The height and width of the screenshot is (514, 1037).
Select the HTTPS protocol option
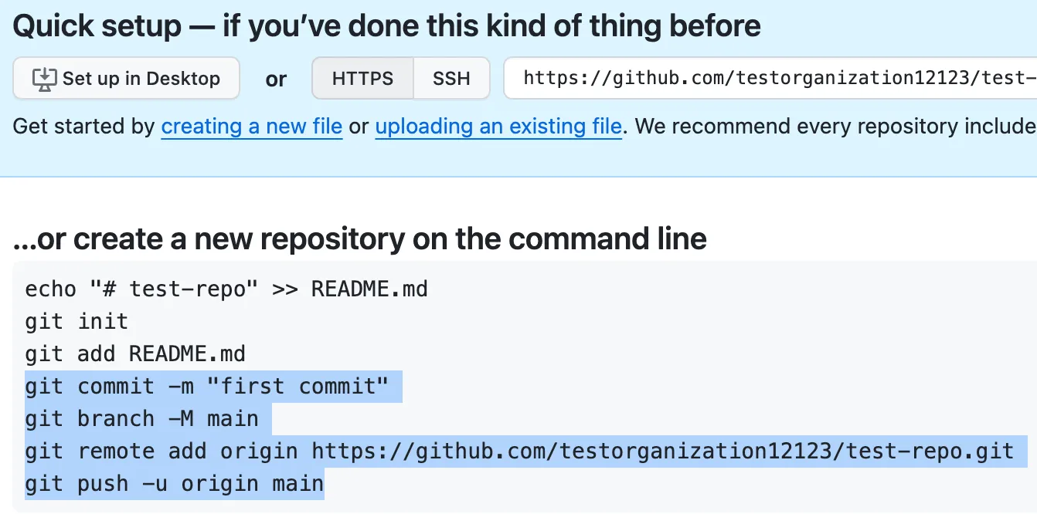(362, 79)
